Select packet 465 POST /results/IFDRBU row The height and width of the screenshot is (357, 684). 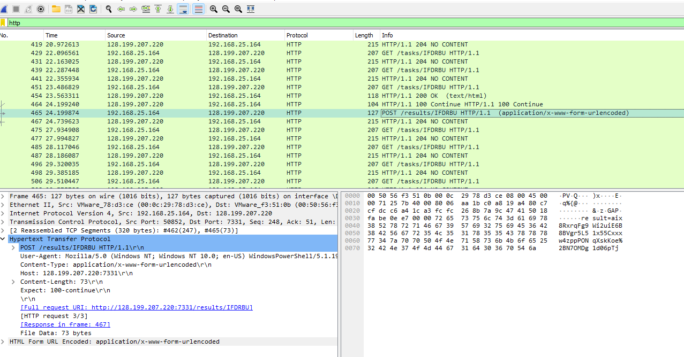click(x=342, y=113)
